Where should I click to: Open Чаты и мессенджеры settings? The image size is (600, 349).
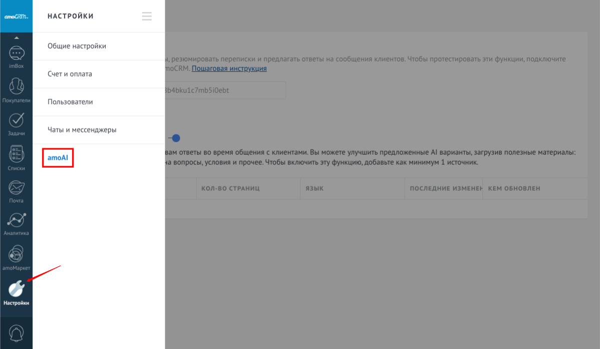coord(82,130)
